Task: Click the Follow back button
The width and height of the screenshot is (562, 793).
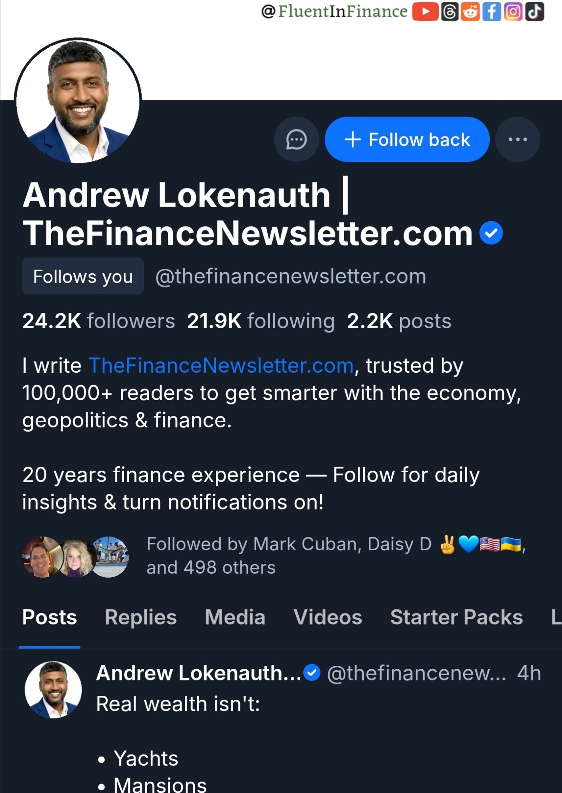Action: tap(407, 140)
